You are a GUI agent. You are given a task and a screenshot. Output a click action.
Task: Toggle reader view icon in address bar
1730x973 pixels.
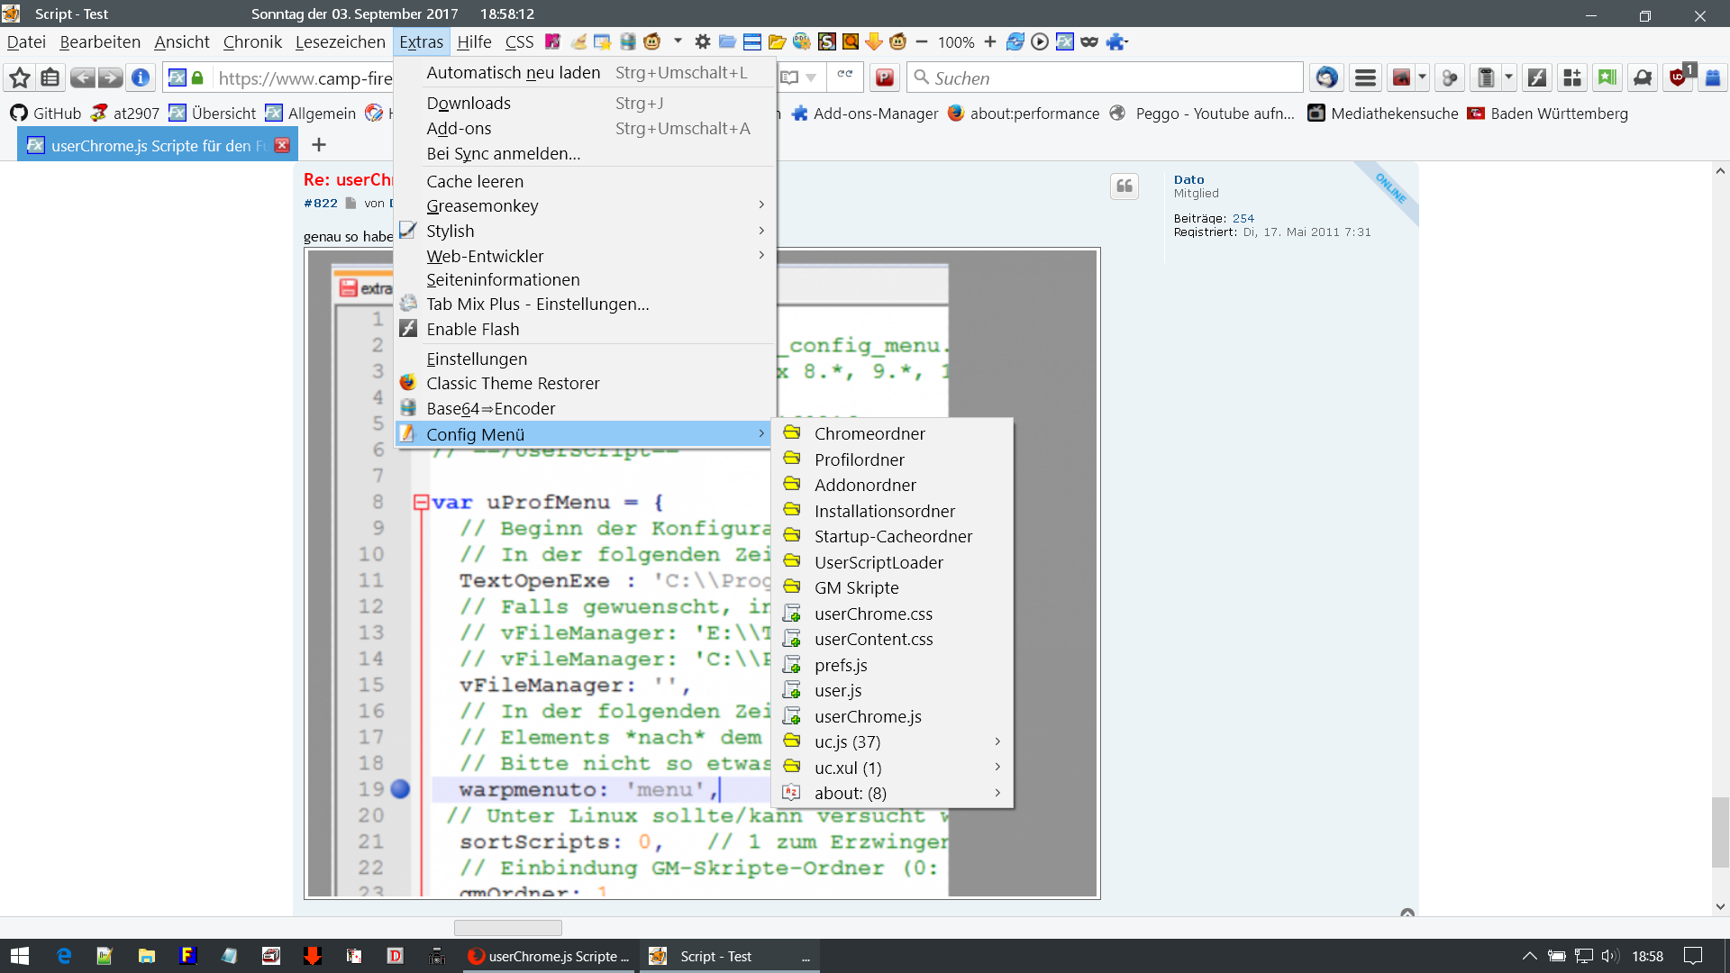[x=789, y=78]
